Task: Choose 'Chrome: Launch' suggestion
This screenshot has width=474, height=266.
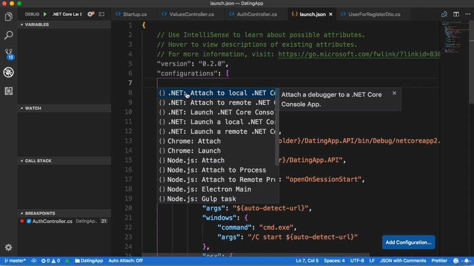Action: (217, 151)
